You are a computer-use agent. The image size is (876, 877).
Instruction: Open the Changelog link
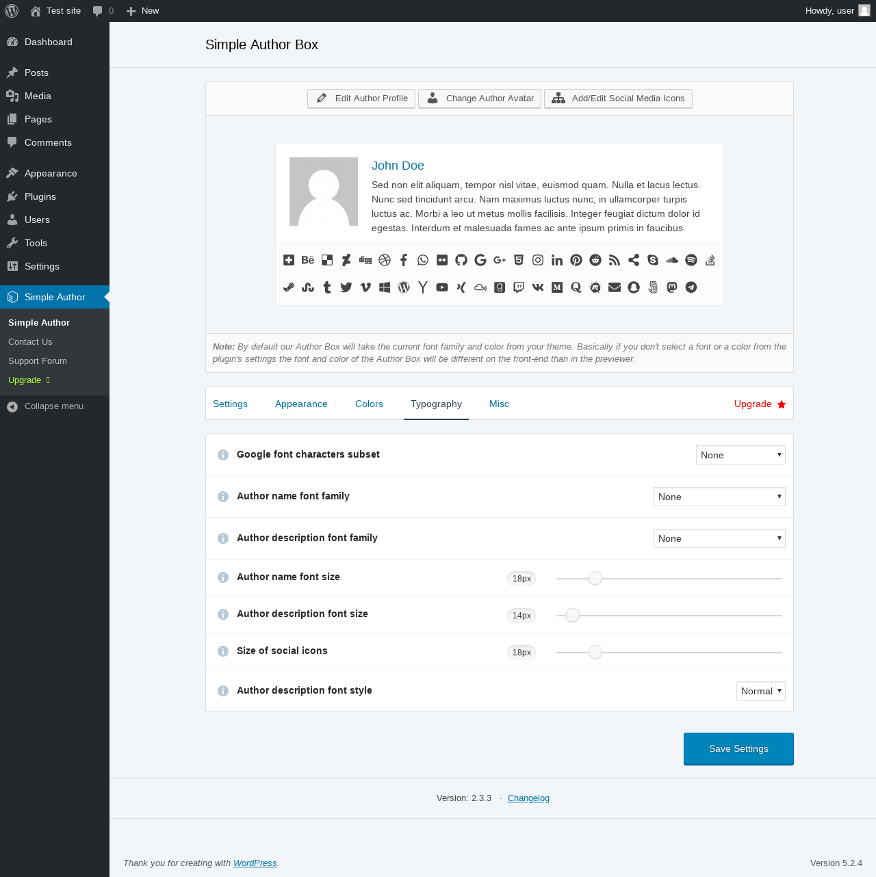coord(528,798)
